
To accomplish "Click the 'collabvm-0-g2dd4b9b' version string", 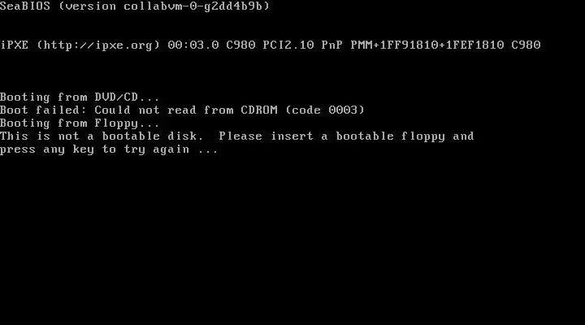I will 193,6.
